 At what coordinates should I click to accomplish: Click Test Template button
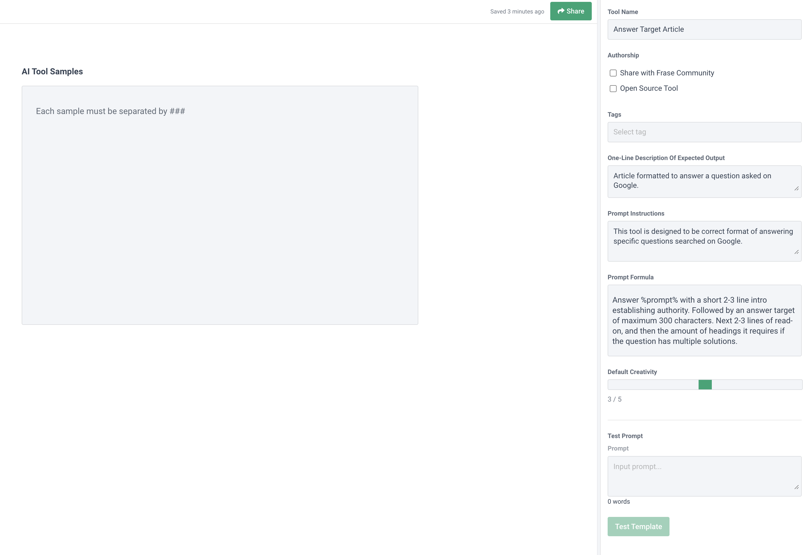click(638, 526)
